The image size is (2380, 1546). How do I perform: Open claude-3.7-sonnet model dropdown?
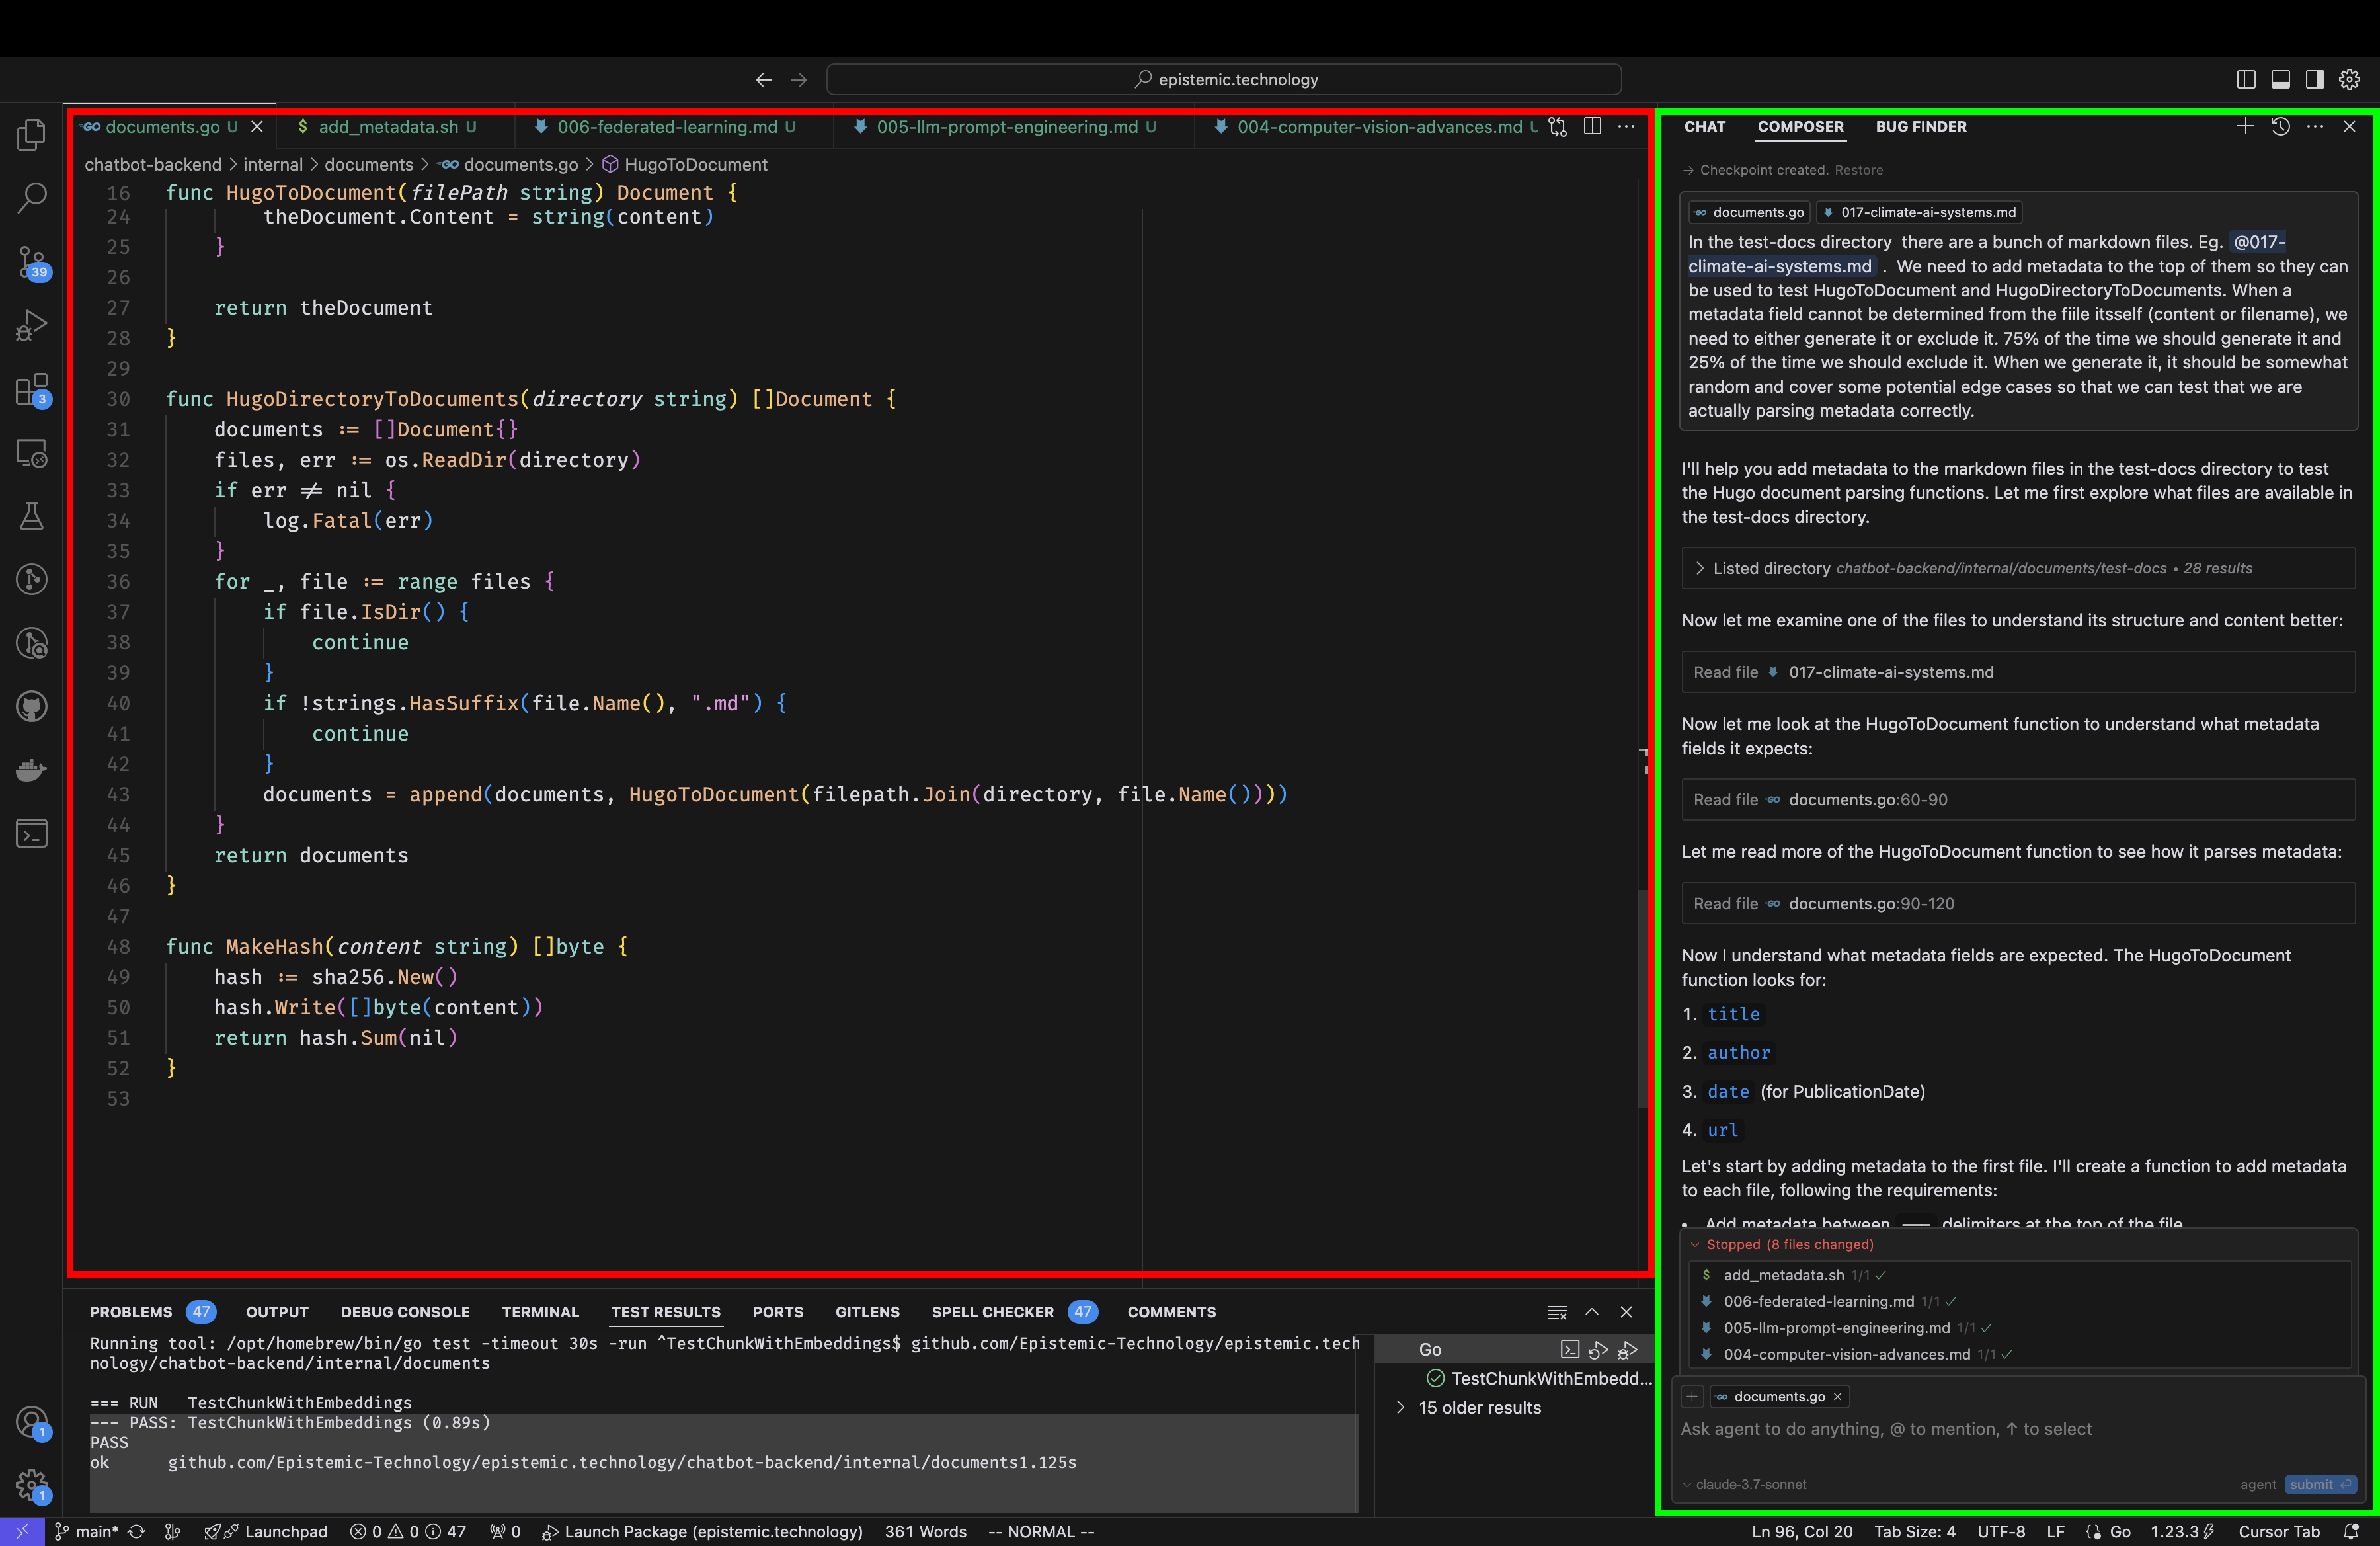click(x=1745, y=1484)
